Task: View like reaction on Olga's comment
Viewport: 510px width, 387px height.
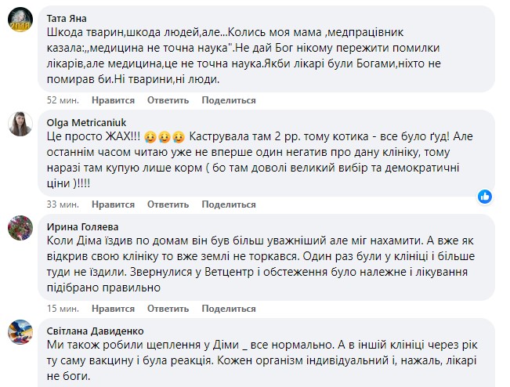Action: (x=485, y=197)
